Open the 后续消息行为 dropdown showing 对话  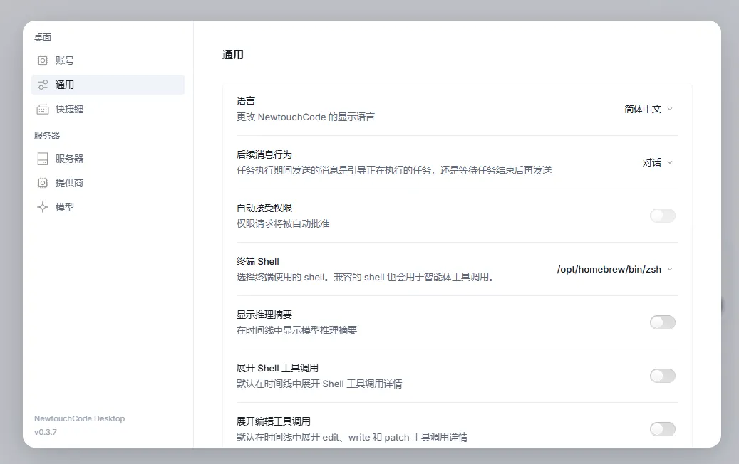click(x=658, y=162)
